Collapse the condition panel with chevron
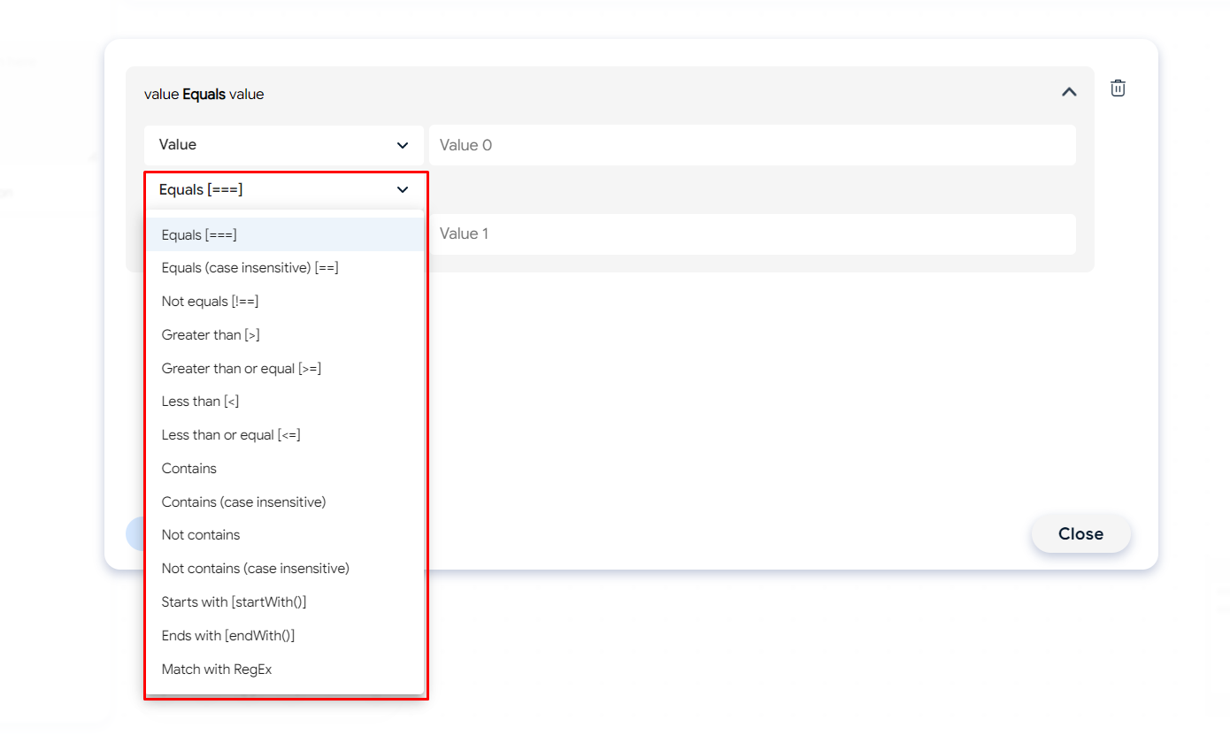The image size is (1230, 735). 1069,92
